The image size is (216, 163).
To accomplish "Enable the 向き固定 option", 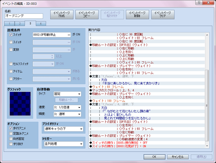I will 11,139.
